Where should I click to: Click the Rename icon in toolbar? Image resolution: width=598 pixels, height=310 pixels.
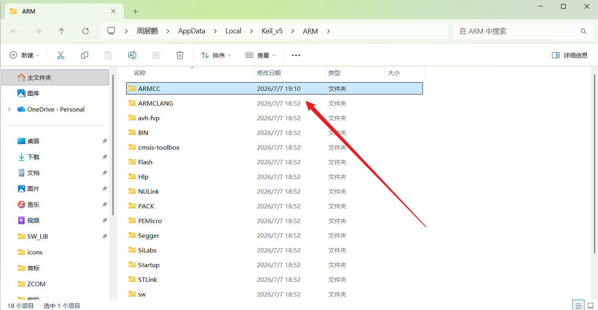click(x=132, y=55)
